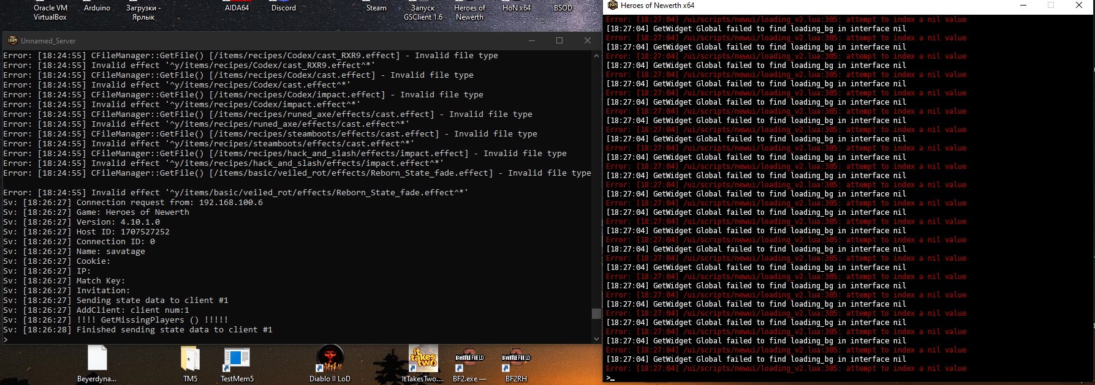Click the 'Connection request from: 192.168.100.6' line
1095x385 pixels.
[133, 203]
